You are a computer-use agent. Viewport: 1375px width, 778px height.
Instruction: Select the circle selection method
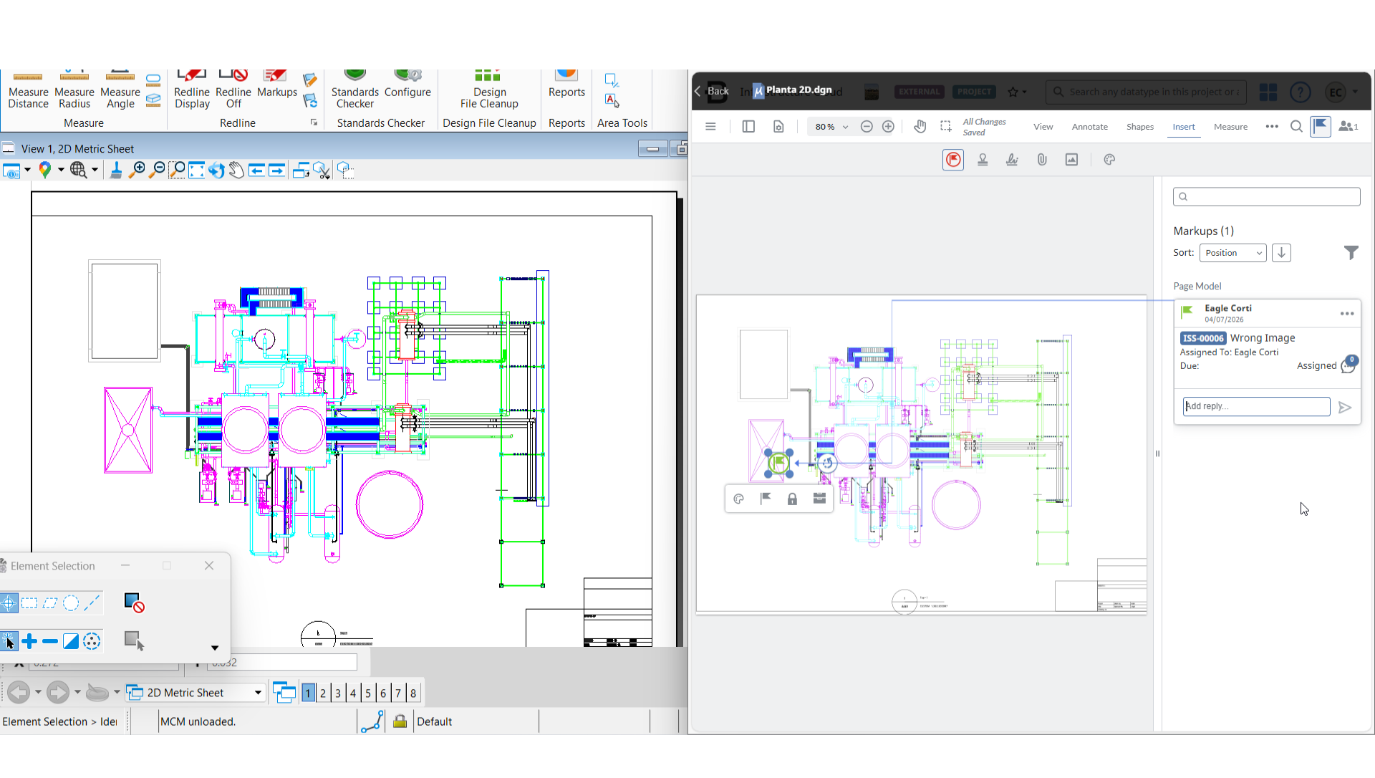(71, 603)
